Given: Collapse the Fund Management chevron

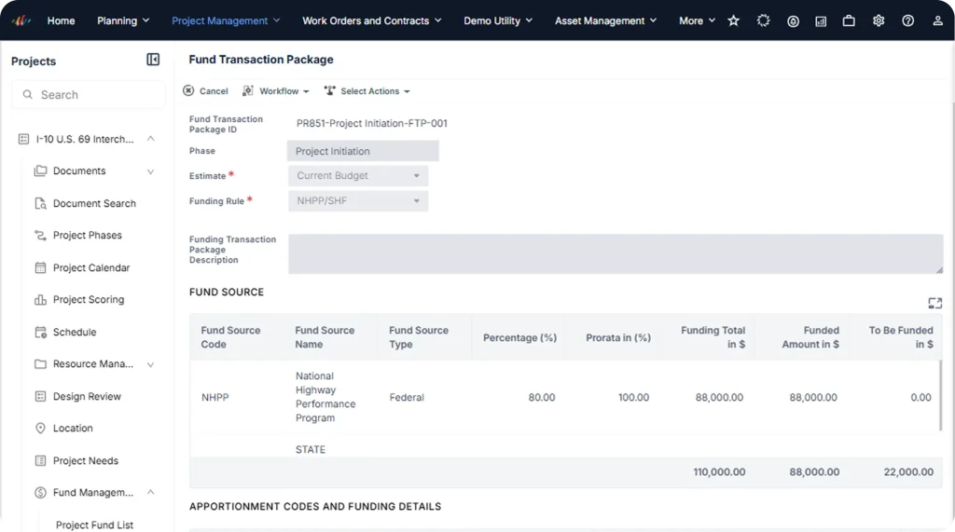Looking at the screenshot, I should [x=150, y=492].
